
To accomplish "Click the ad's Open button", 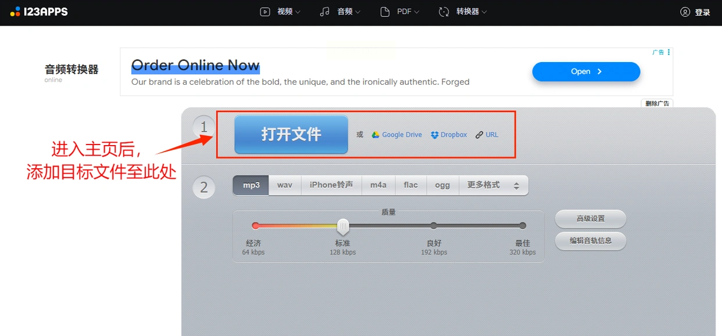I will pos(586,71).
